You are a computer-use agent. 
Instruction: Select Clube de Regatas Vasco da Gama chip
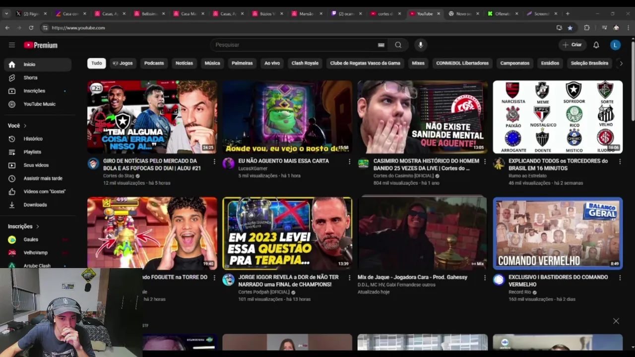[x=365, y=63]
